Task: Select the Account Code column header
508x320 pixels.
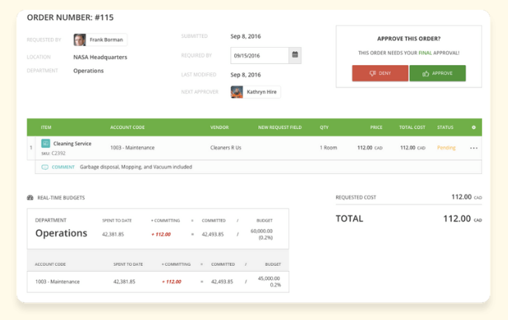Action: pos(128,128)
